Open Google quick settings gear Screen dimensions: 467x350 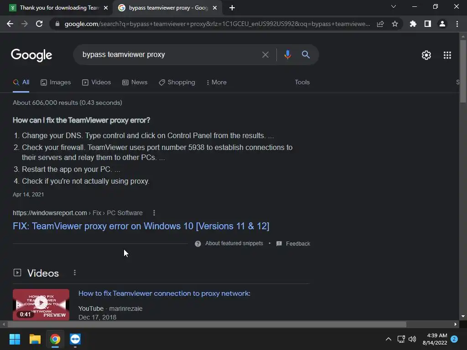[426, 55]
